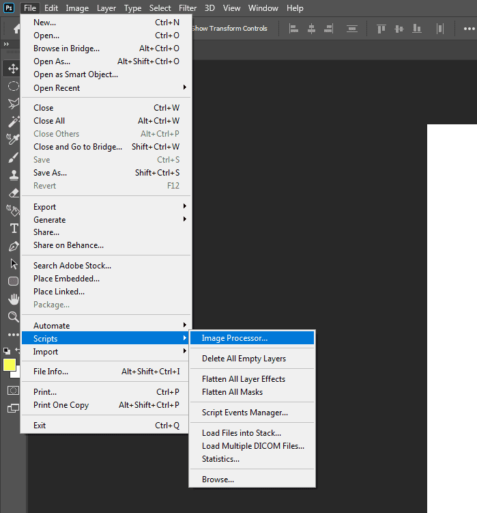
Task: Select the Hand tool
Action: (x=14, y=299)
